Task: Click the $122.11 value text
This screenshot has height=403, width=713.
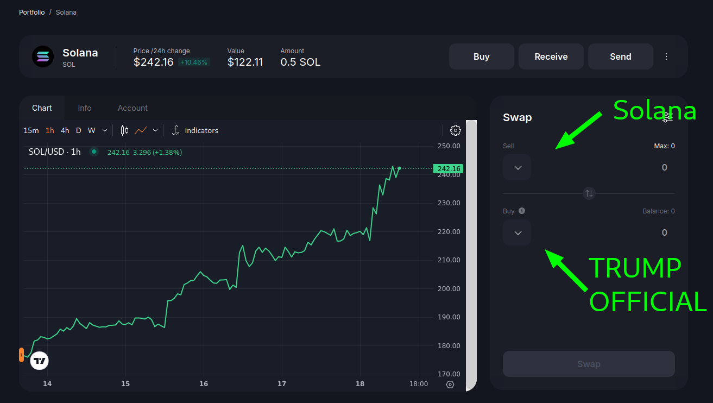Action: coord(245,62)
